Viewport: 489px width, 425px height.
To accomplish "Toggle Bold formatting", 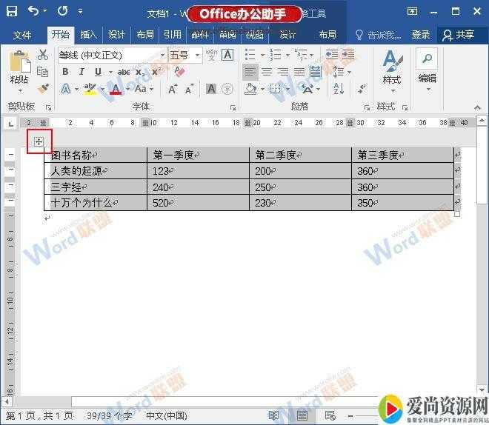I will pyautogui.click(x=65, y=72).
